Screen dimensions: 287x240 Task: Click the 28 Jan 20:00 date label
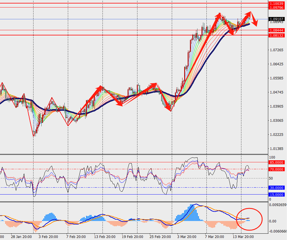tap(21, 237)
